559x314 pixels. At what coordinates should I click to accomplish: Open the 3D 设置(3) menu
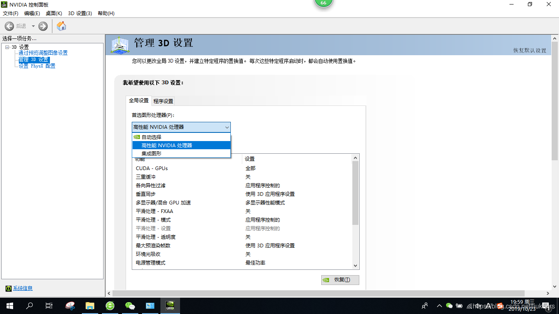pos(80,13)
